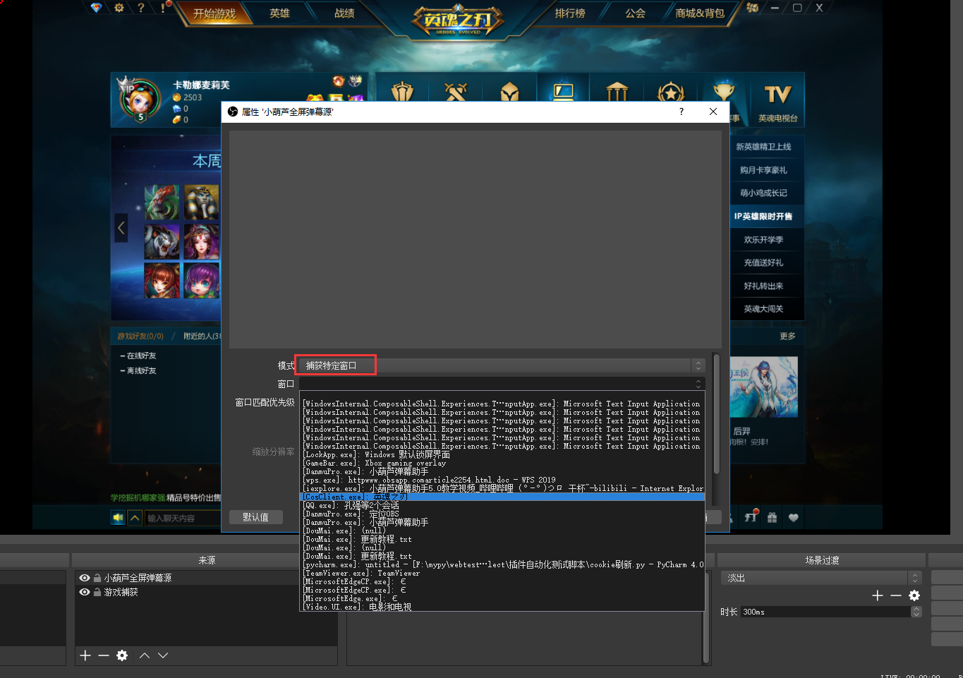Click the question mark help icon in game header

(x=141, y=8)
